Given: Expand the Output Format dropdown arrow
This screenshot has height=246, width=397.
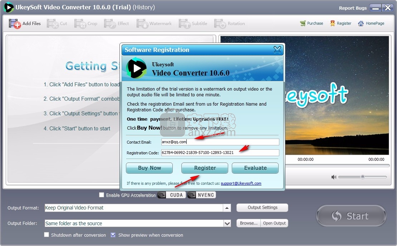Looking at the screenshot, I should 227,208.
